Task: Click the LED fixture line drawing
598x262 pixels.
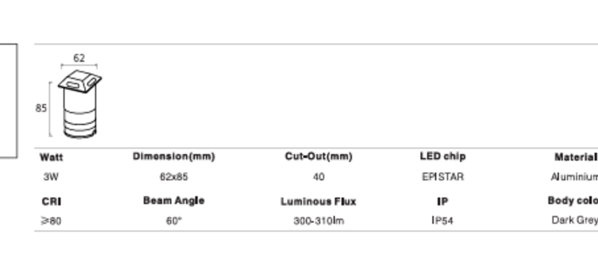Action: point(80,105)
